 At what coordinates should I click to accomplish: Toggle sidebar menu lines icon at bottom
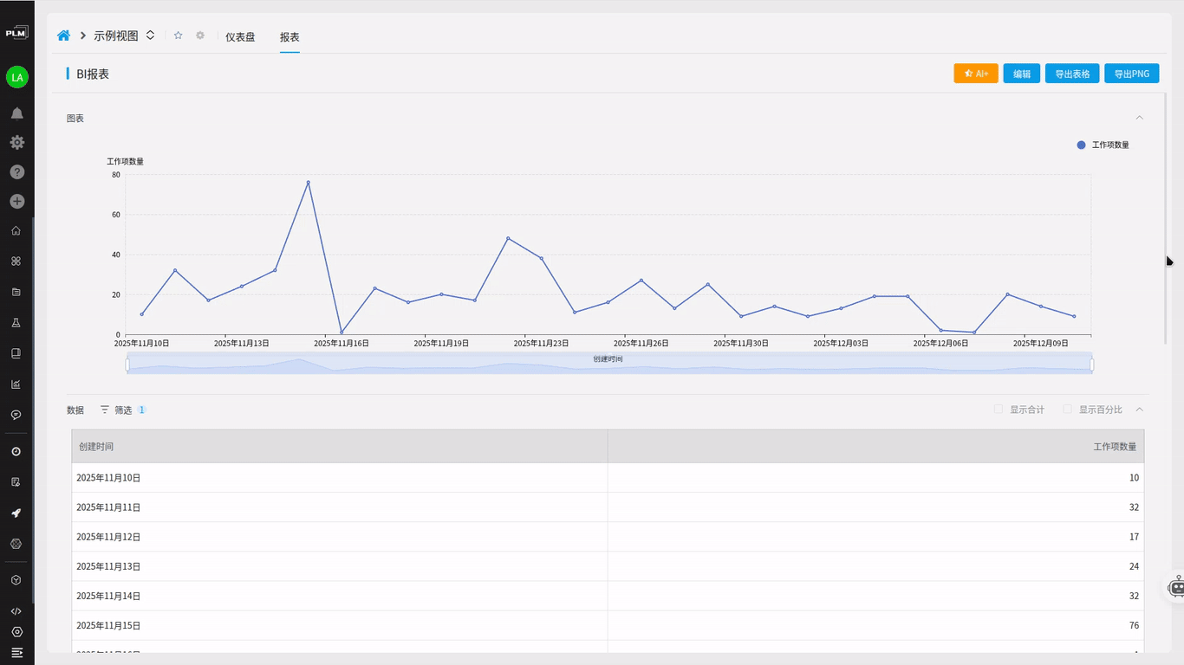pos(17,652)
